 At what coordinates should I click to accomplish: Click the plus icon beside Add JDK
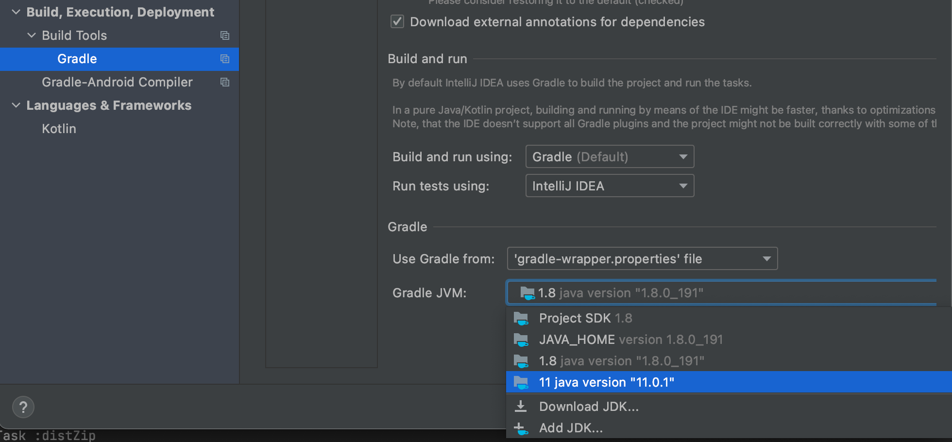(521, 428)
